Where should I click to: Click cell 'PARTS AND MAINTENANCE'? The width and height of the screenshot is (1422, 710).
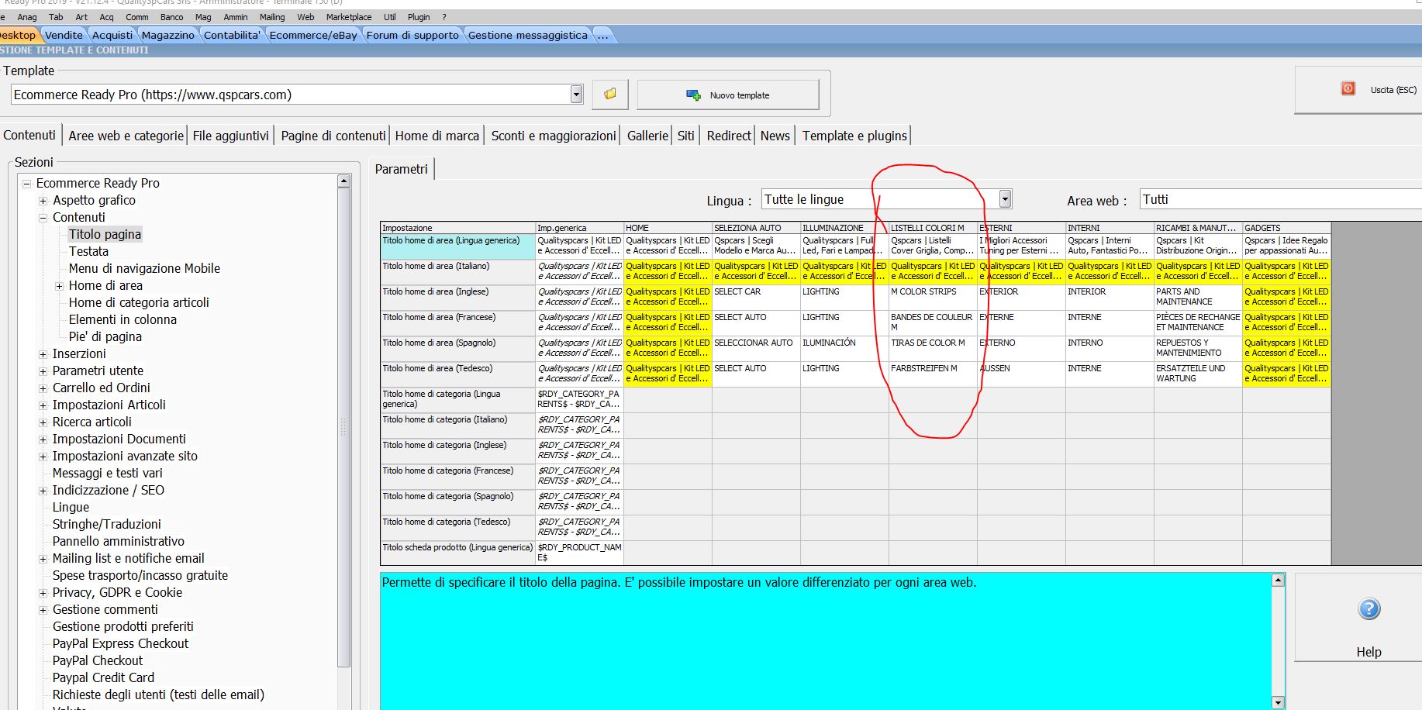pyautogui.click(x=1198, y=297)
